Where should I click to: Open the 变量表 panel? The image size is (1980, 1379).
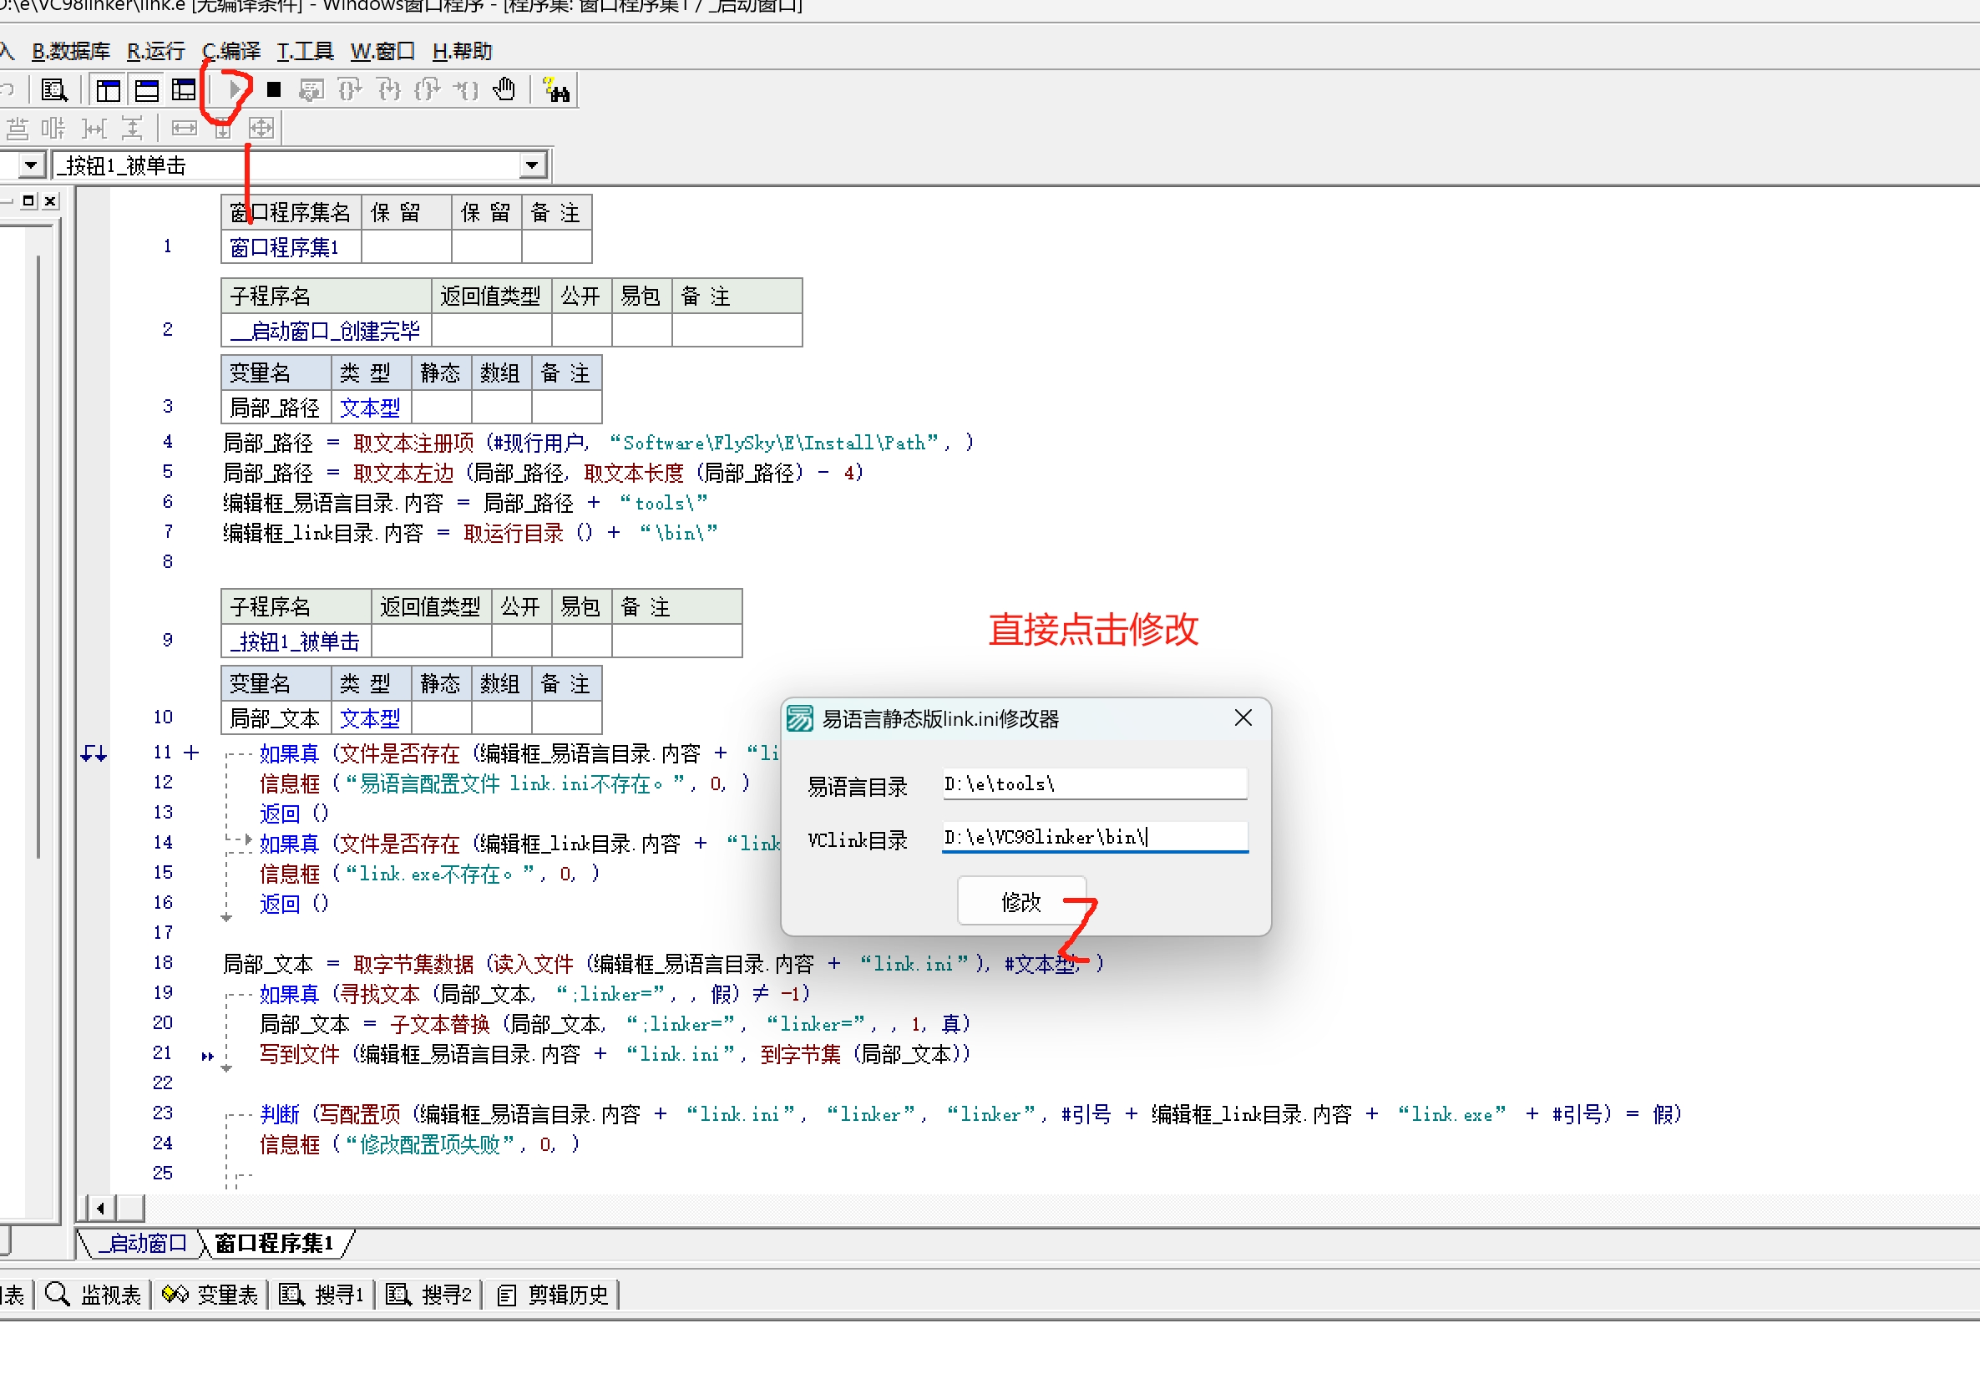(x=210, y=1295)
